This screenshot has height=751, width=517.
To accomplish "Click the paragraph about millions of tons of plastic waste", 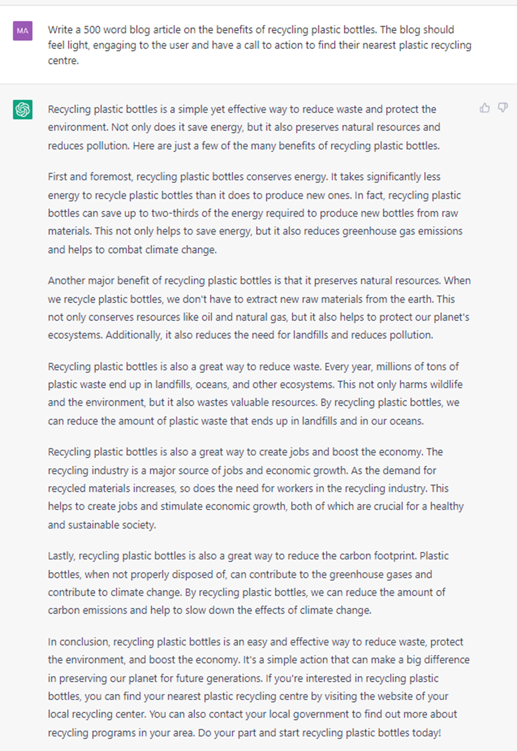I will [255, 393].
